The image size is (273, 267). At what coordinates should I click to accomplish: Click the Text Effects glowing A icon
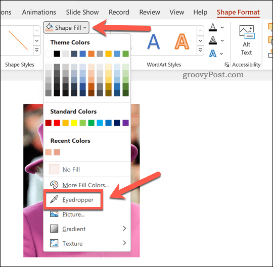[x=213, y=54]
